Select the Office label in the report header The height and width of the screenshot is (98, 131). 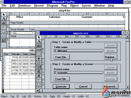[20, 17]
